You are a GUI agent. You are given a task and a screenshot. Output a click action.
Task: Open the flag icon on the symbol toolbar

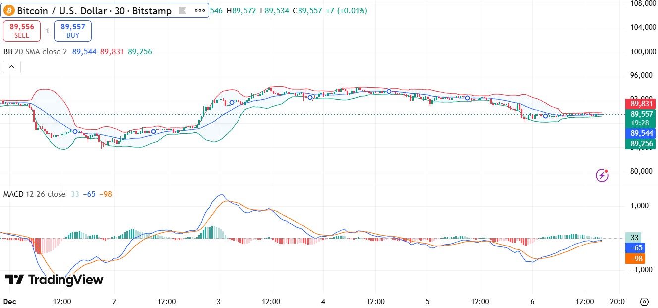183,10
